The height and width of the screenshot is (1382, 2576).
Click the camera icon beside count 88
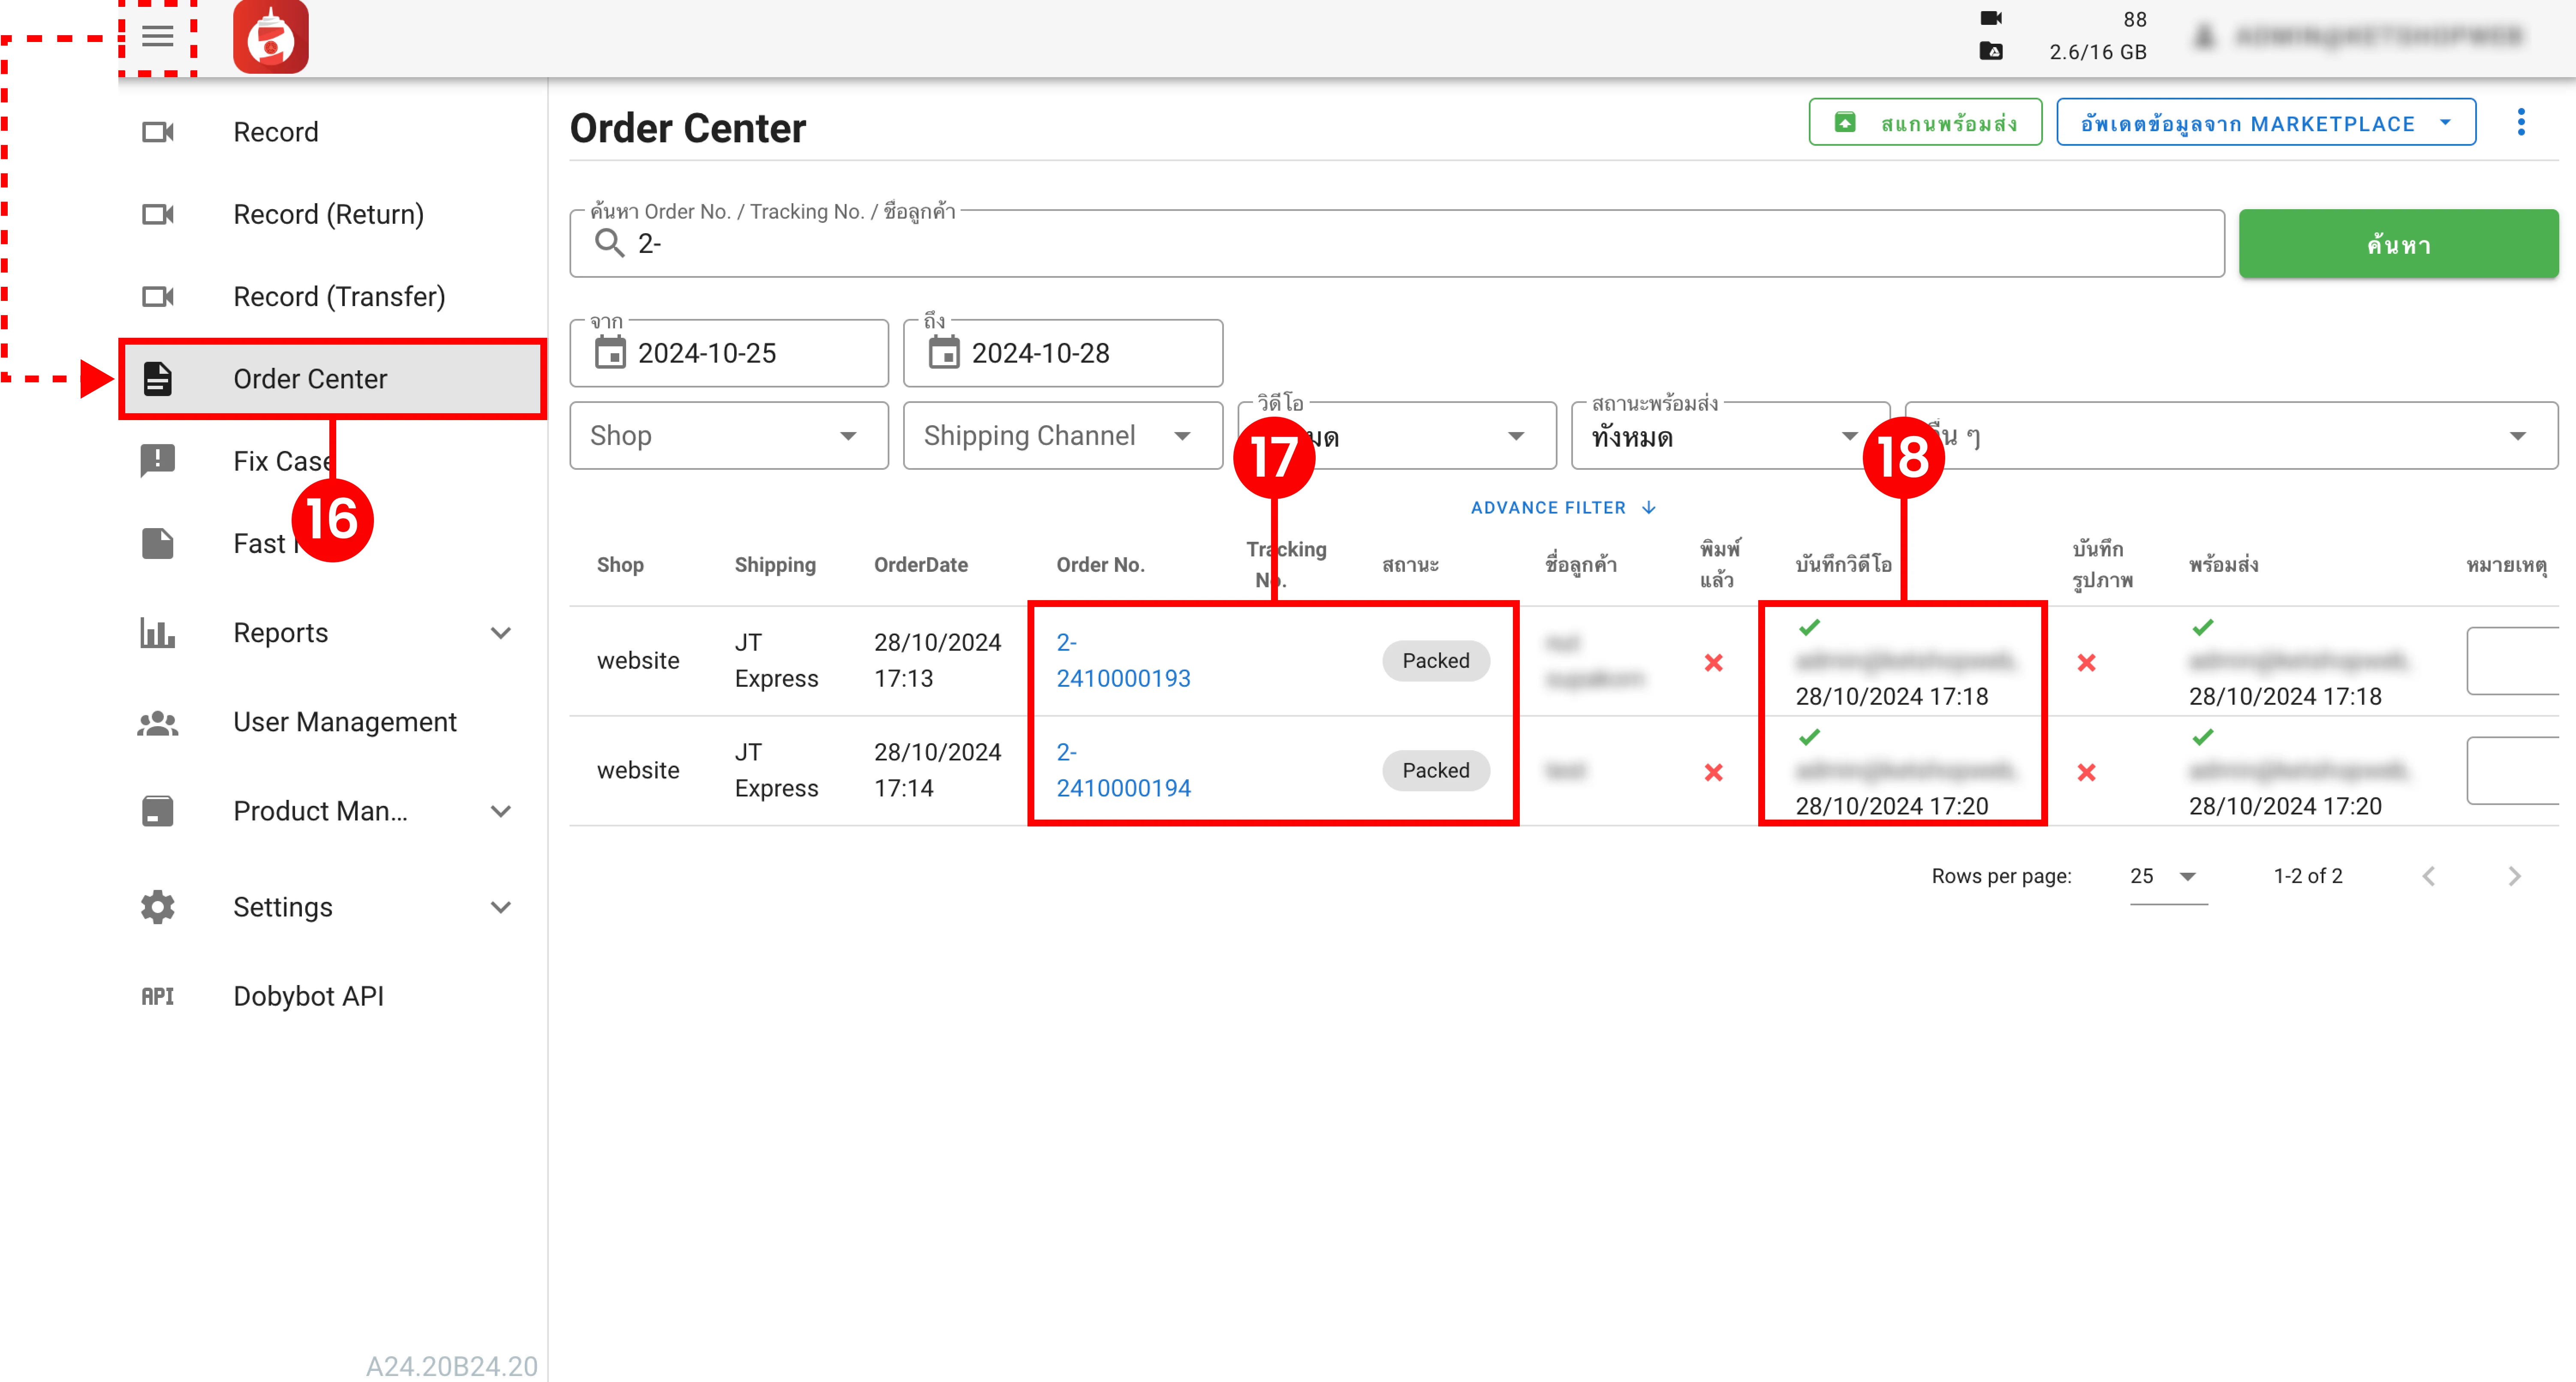coord(1991,18)
